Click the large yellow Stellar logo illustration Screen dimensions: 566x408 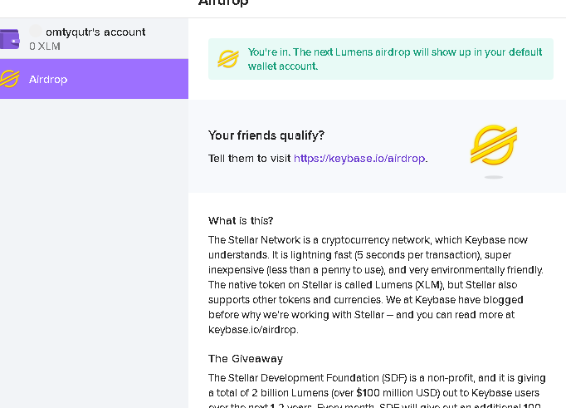coord(494,145)
